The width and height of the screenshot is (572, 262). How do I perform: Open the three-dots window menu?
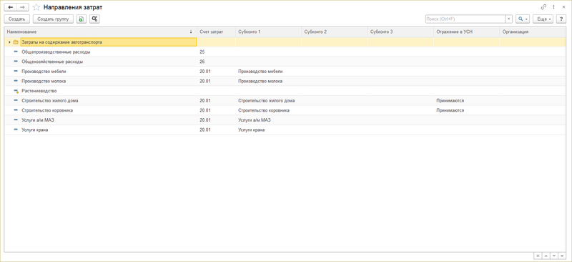[553, 7]
